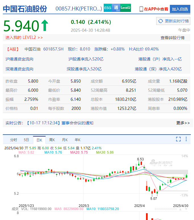
Task: Click the 总股本 value 1830.210亿
Action: [126, 99]
